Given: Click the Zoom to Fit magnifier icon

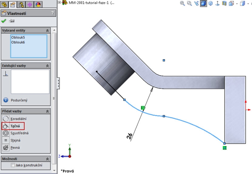Looking at the screenshot, I should tap(182, 4).
